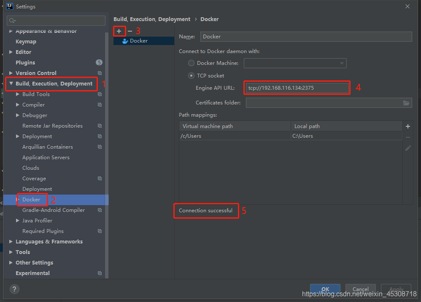Click the project-level icon next to Build Tools
The height and width of the screenshot is (302, 421).
pos(100,94)
